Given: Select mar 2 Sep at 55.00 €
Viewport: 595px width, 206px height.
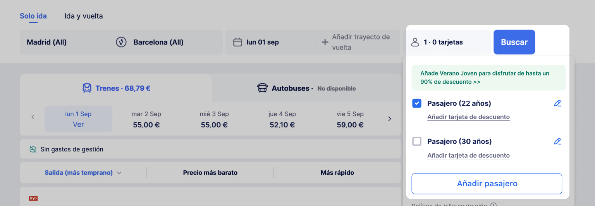Looking at the screenshot, I should [x=146, y=119].
